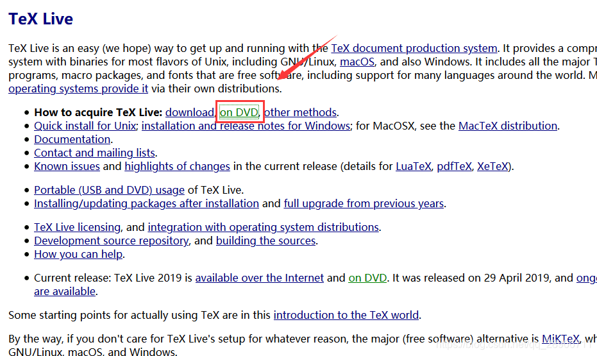Click the download link
Viewport: 597px width, 356px height.
[190, 112]
